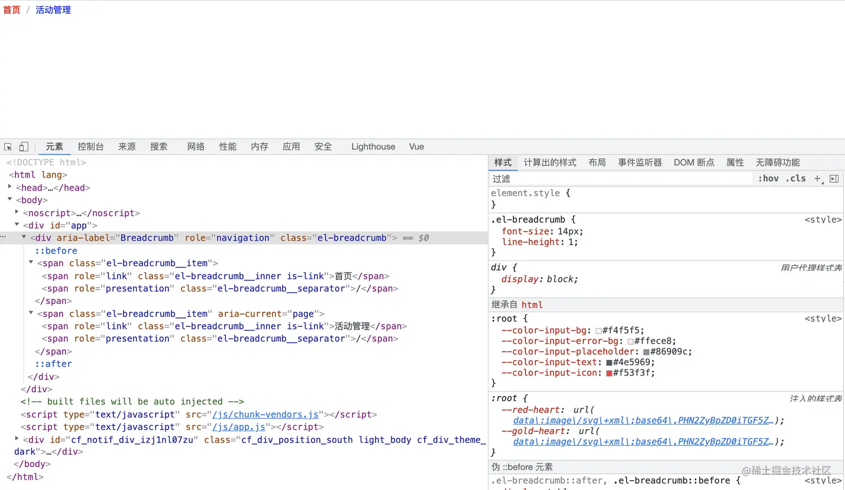Expand the noscript element node

pyautogui.click(x=17, y=212)
